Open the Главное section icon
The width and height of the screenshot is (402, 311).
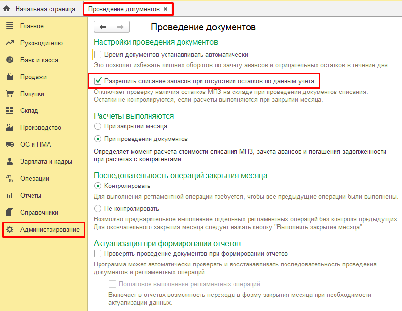pos(9,26)
